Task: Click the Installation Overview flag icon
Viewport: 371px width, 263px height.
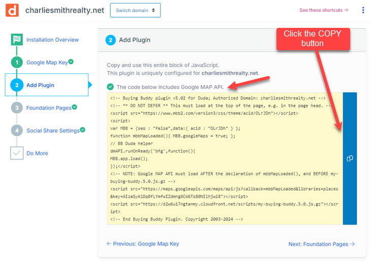Action: 17,40
